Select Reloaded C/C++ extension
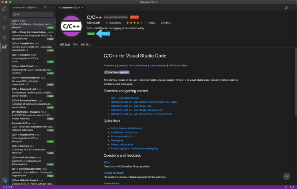 click(x=32, y=127)
